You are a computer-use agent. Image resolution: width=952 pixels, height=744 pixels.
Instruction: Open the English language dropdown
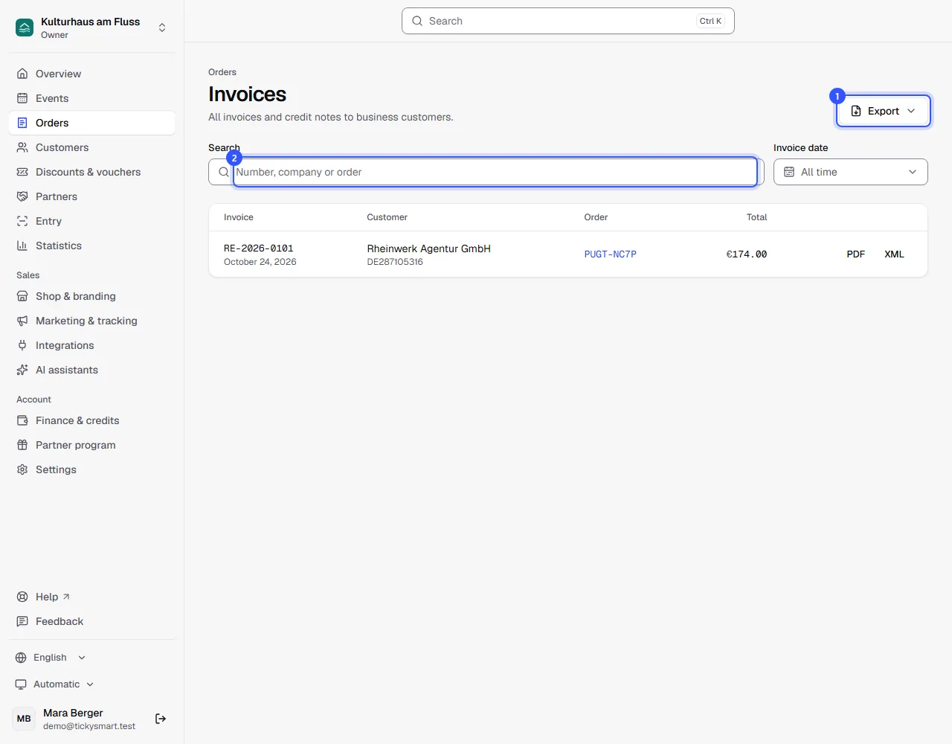51,658
